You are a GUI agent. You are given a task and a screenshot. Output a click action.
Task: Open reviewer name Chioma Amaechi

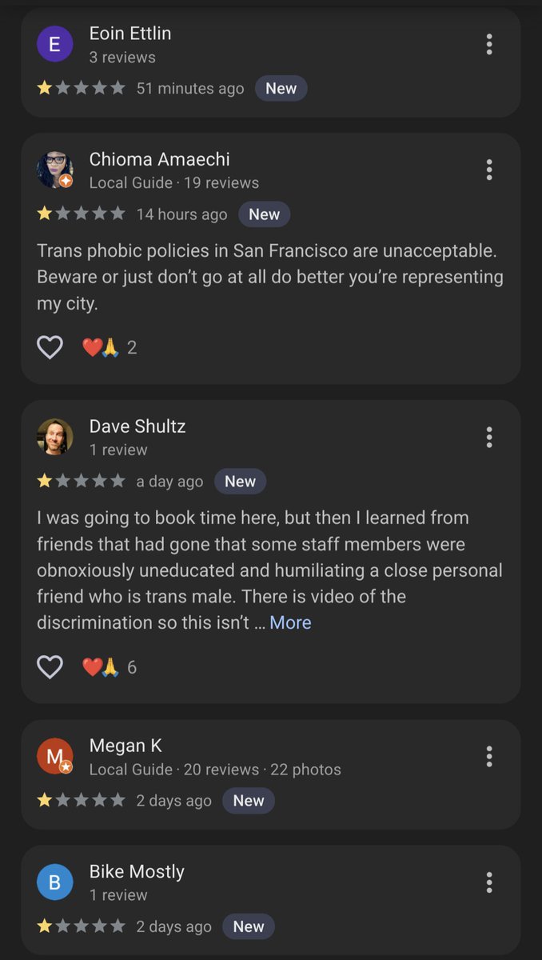[159, 159]
